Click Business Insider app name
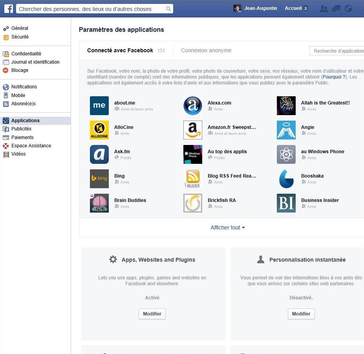The image size is (364, 354). [320, 200]
